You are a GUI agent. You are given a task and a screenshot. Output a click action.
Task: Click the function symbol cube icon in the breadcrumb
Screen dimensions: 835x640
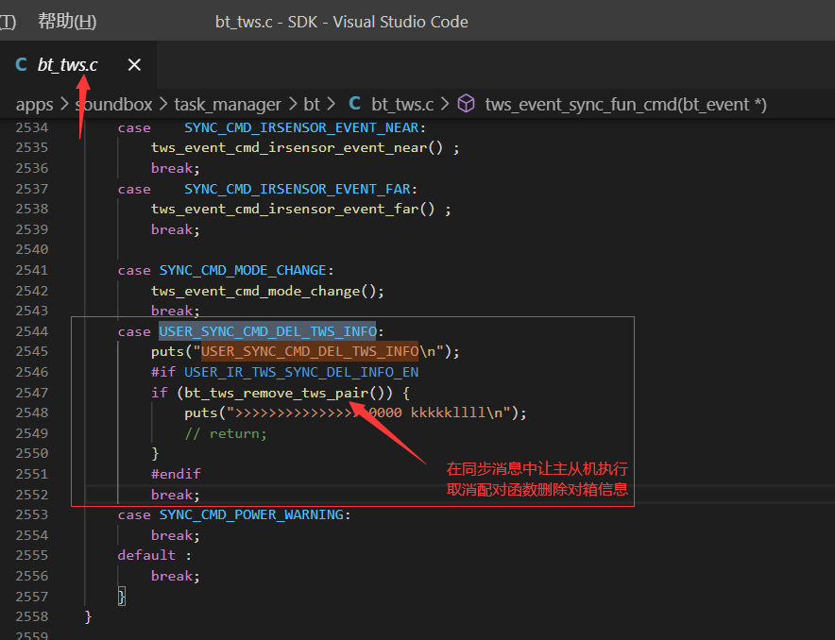pos(466,104)
